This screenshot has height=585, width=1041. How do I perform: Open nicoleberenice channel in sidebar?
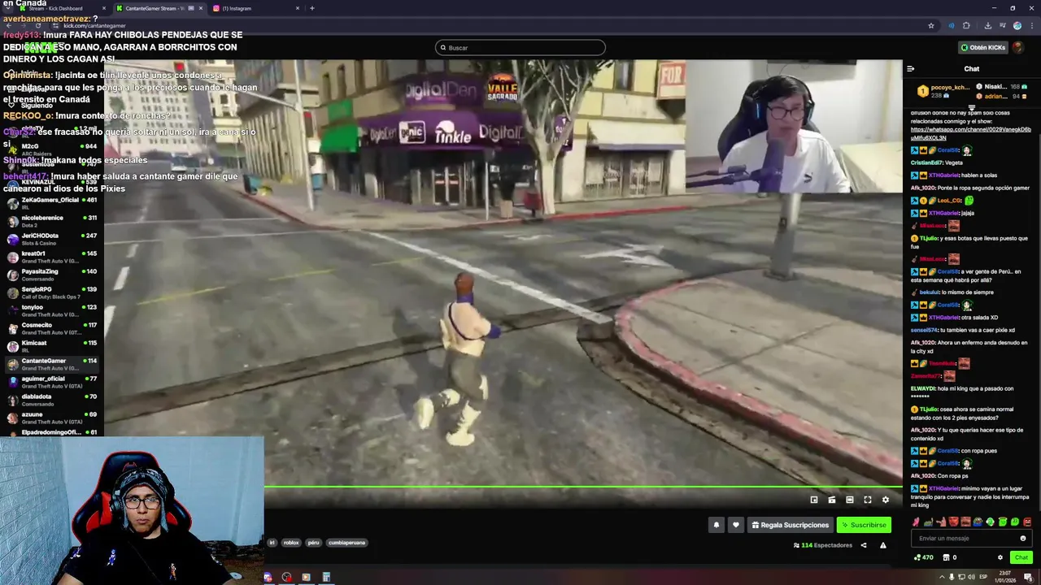coord(52,221)
